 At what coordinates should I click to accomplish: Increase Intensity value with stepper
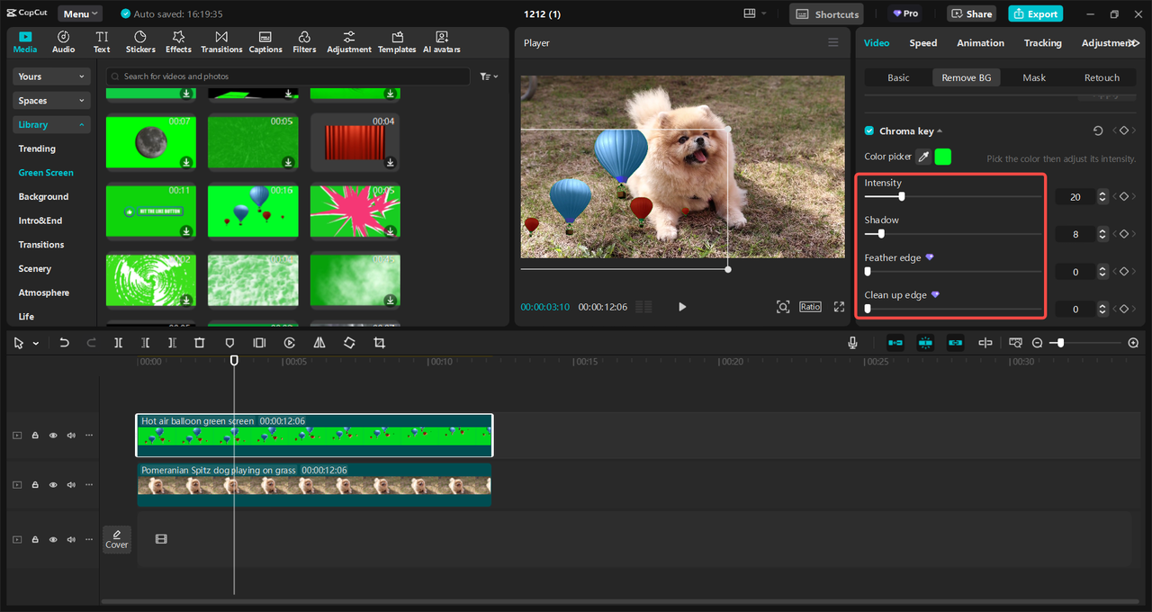click(x=1104, y=193)
